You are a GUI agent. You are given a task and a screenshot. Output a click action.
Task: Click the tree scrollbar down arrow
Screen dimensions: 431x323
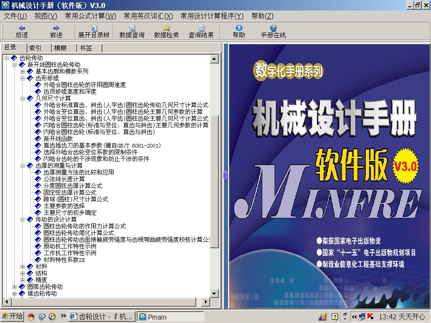tap(214, 293)
